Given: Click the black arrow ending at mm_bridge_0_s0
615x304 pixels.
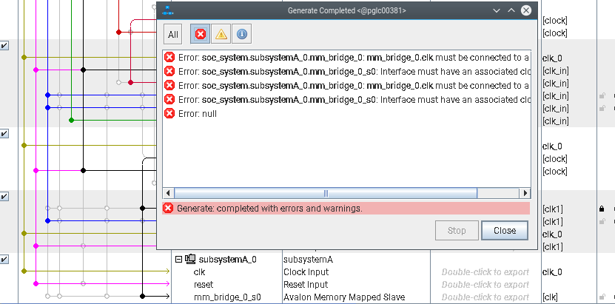Looking at the screenshot, I should [167, 296].
